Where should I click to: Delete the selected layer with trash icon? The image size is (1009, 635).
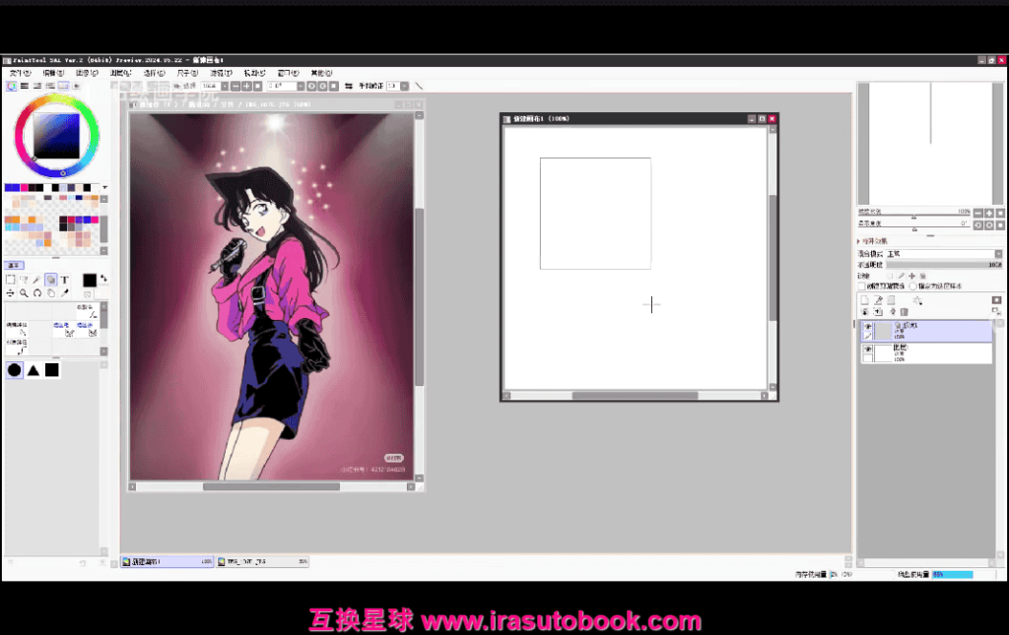(x=905, y=312)
